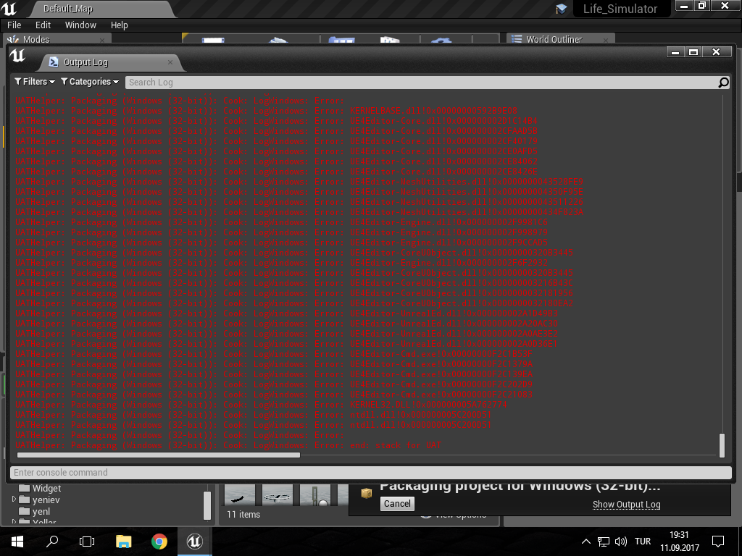This screenshot has height=556, width=742.
Task: Open the Filters dropdown in Output Log
Action: coord(35,82)
